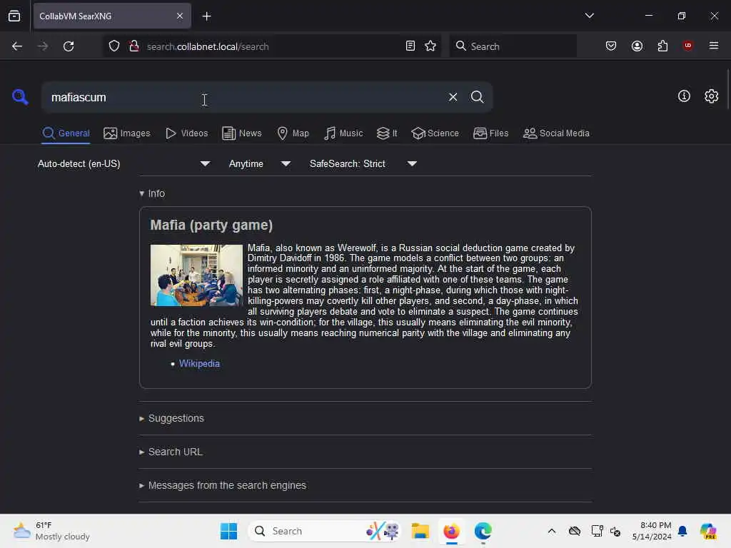
Task: Switch to the Social Media category
Action: 556,133
